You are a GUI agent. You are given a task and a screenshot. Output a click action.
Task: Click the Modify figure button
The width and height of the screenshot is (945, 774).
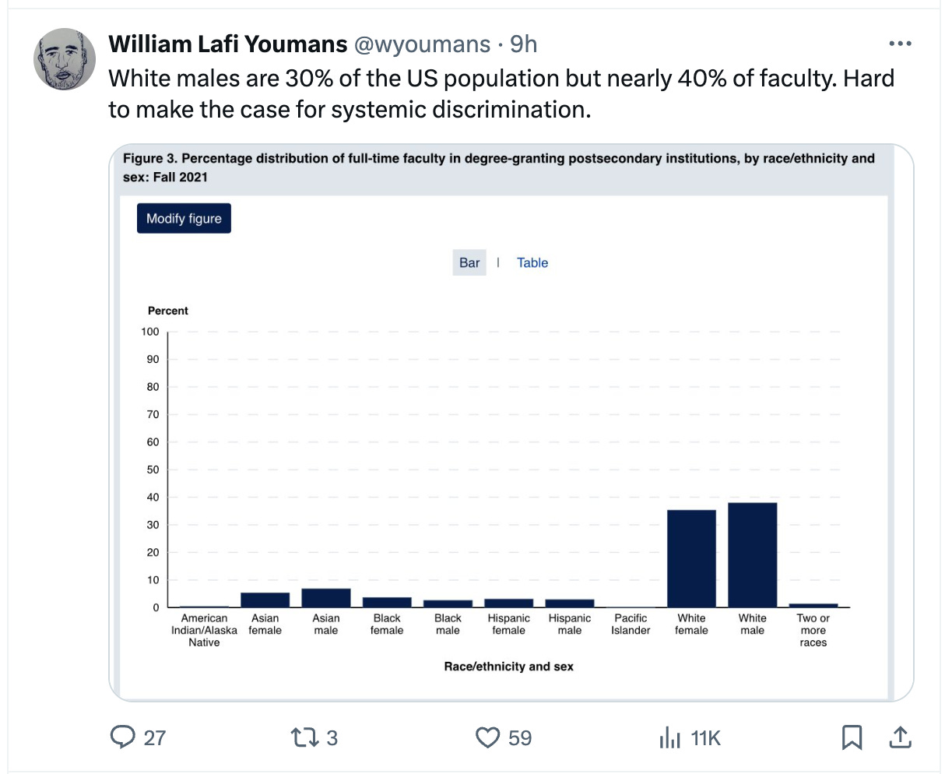[x=184, y=219]
